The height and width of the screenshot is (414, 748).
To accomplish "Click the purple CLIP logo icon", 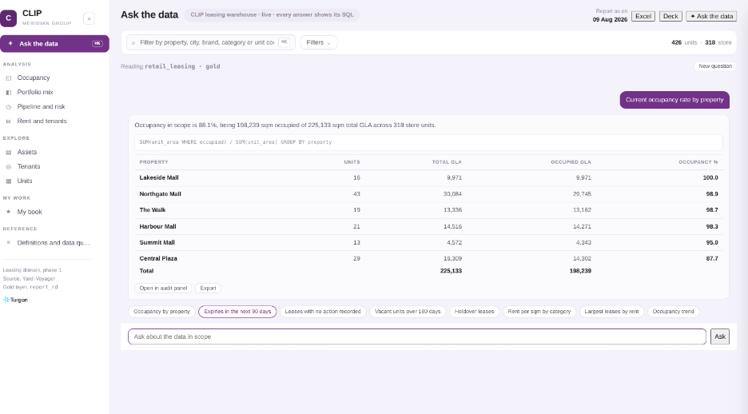I will click(9, 18).
